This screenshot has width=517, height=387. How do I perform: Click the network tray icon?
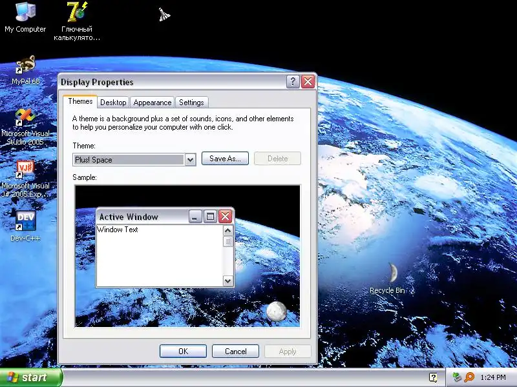457,377
